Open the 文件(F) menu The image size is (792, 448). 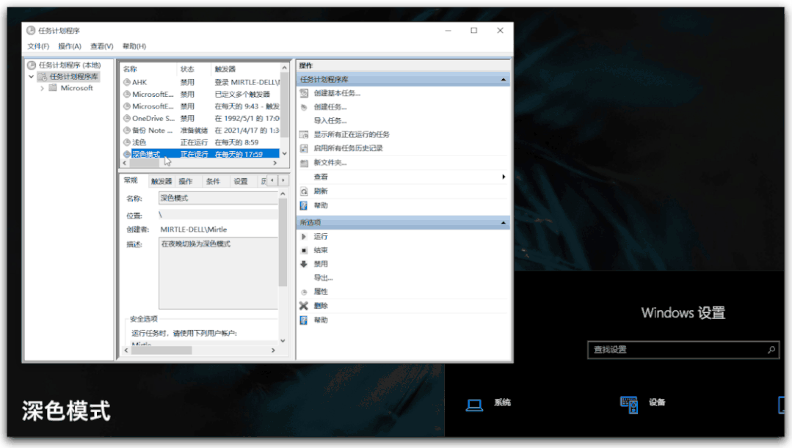(x=38, y=46)
